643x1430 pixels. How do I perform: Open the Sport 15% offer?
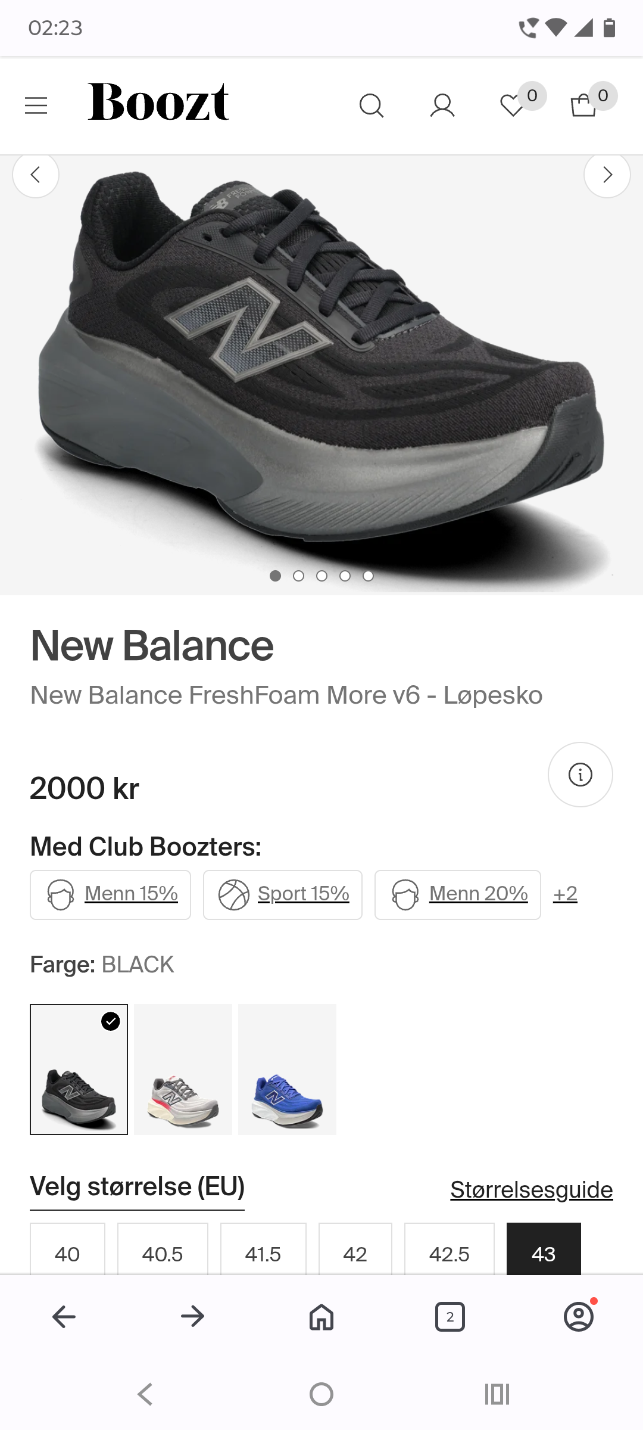283,895
